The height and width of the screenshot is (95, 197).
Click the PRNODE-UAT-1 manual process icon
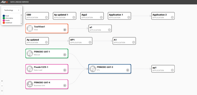pos(30,53)
